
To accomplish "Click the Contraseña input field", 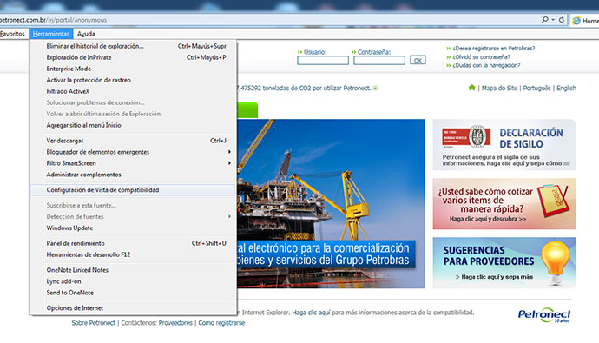I will (x=379, y=60).
